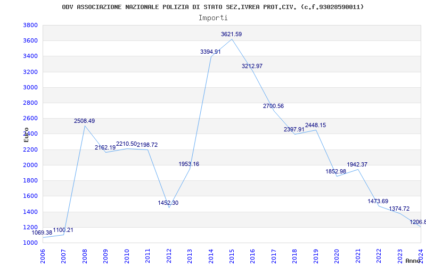Click y-axis tick 3400
This screenshot has height=266, width=426.
tap(30, 56)
